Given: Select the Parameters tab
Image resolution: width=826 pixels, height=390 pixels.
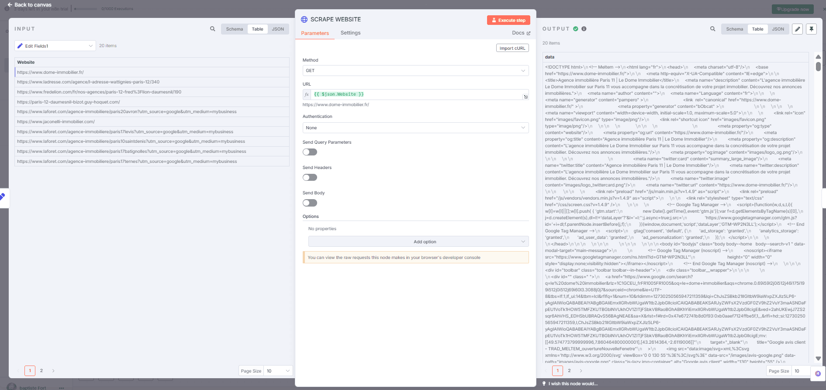Looking at the screenshot, I should coord(315,33).
